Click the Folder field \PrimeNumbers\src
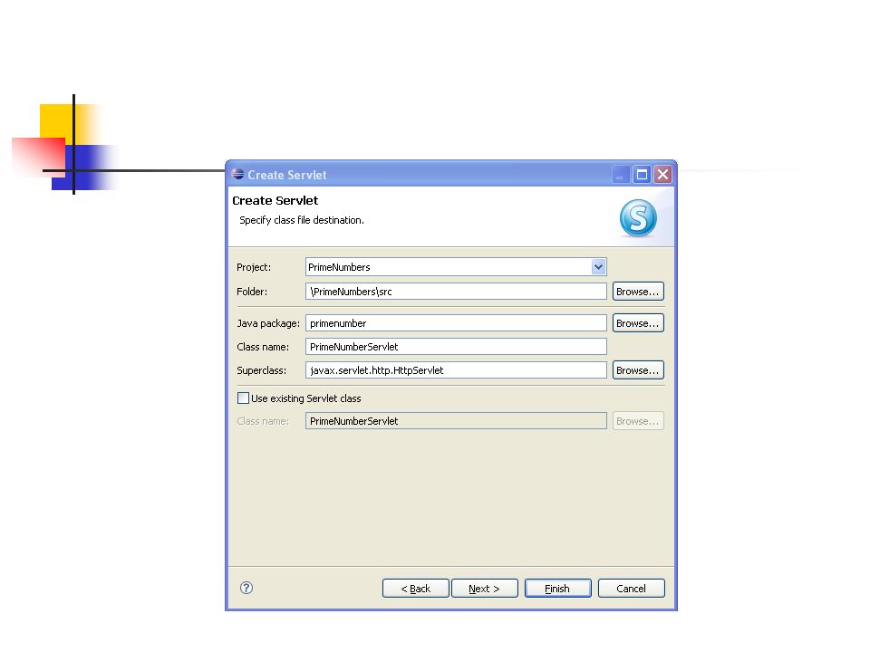Image resolution: width=870 pixels, height=652 pixels. 456,292
